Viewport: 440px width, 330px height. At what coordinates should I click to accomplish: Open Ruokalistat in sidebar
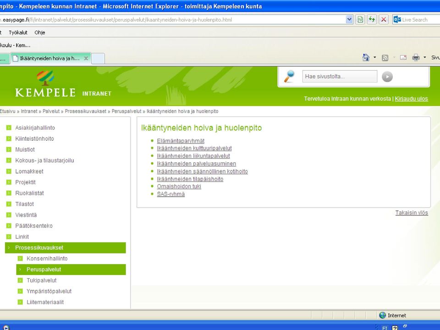click(29, 193)
